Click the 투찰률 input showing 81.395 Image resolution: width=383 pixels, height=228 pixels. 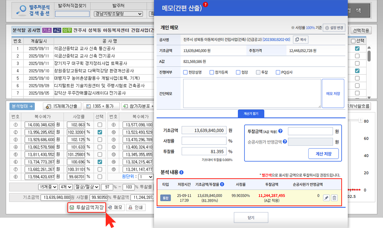pos(204,151)
